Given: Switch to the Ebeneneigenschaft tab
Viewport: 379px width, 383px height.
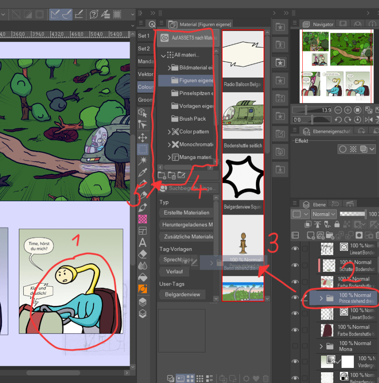Looking at the screenshot, I should 326,131.
